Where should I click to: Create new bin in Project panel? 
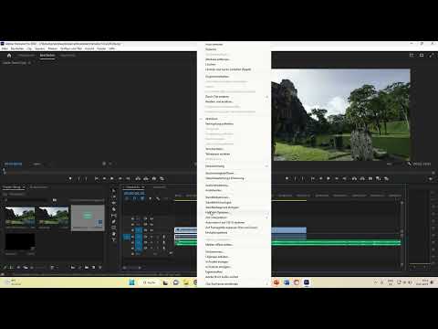(87, 268)
